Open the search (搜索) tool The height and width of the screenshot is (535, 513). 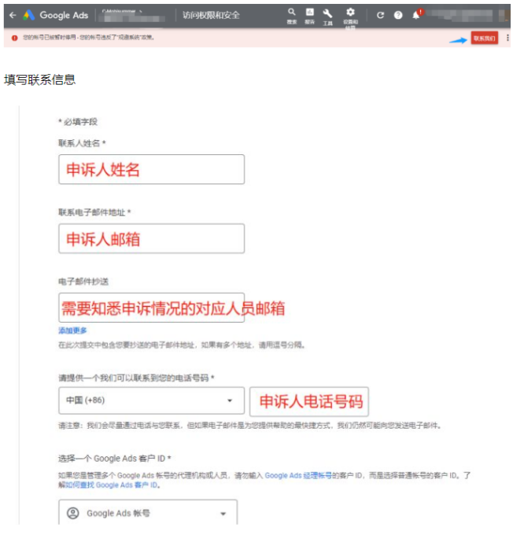coord(291,14)
